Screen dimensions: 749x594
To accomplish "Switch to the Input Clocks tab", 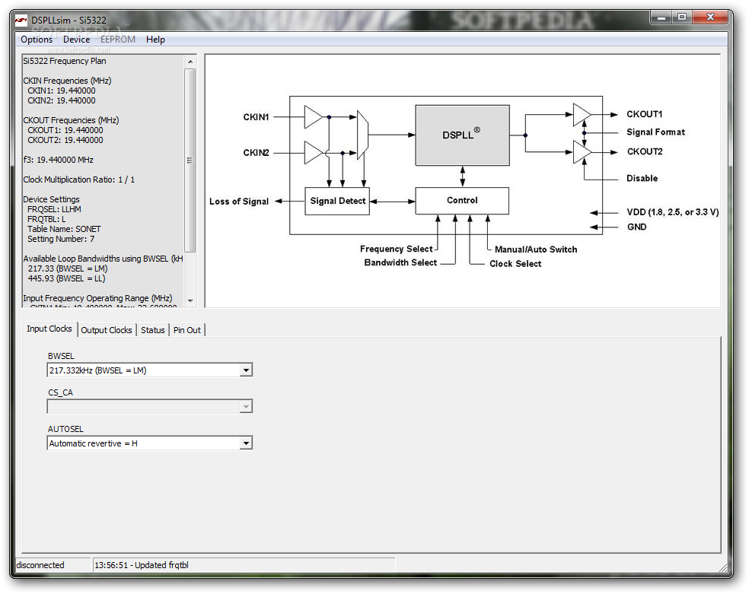I will tap(49, 329).
